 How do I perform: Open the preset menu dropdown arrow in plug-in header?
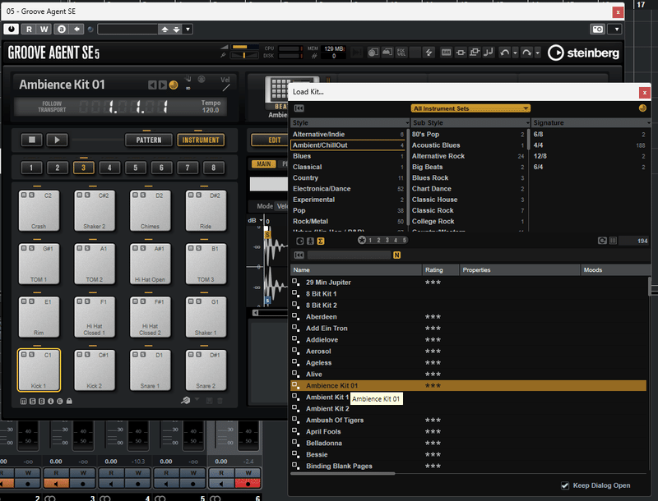(188, 30)
